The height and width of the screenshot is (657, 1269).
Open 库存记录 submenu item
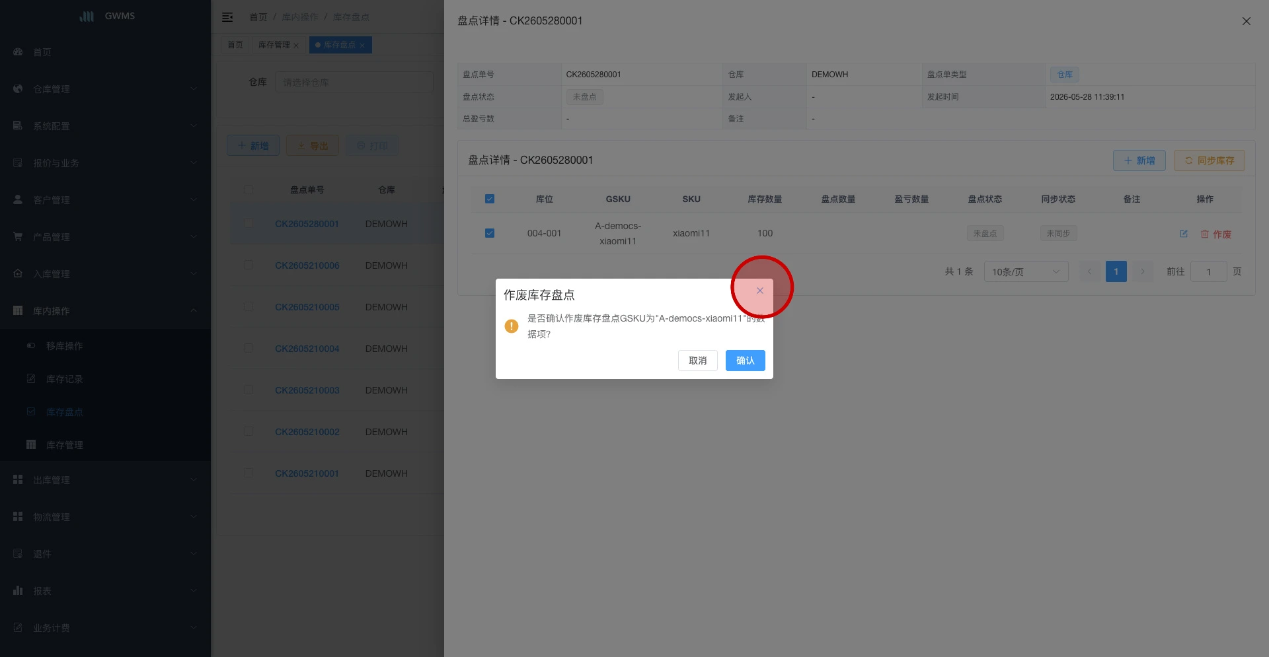(106, 379)
